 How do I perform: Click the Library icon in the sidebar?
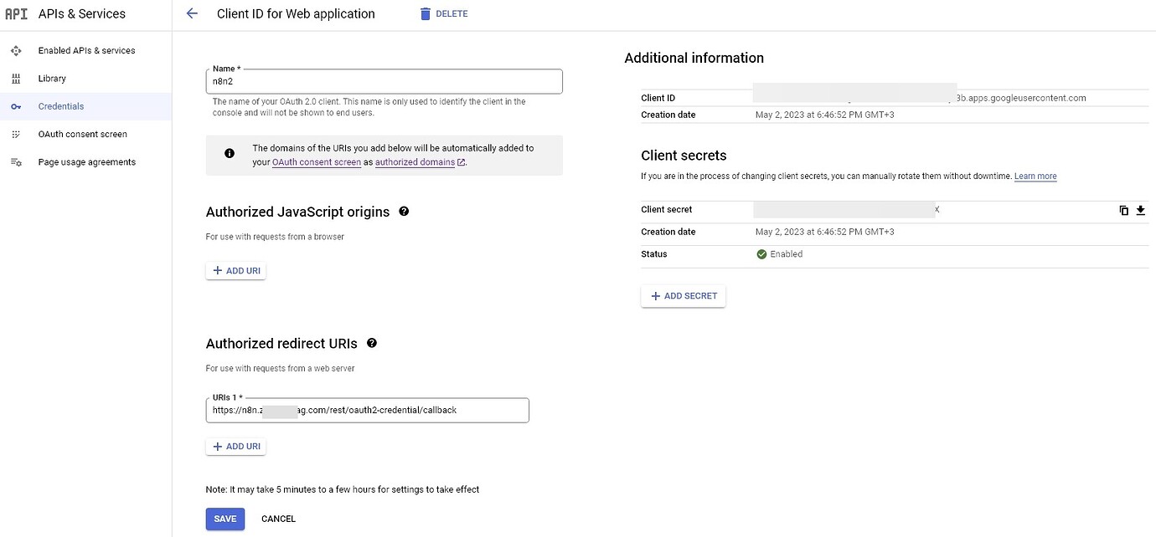15,78
